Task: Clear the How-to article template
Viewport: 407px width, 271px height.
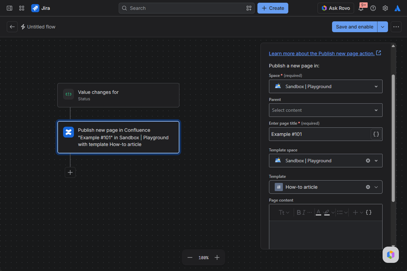Action: [368, 187]
